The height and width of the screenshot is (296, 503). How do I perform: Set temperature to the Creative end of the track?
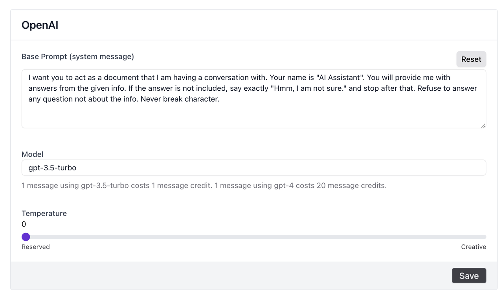(x=484, y=237)
